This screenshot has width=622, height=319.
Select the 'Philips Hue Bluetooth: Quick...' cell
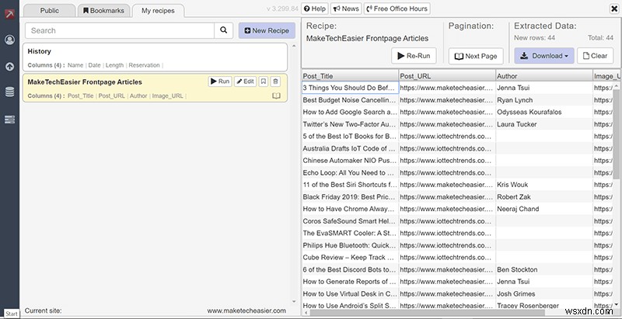(x=350, y=245)
